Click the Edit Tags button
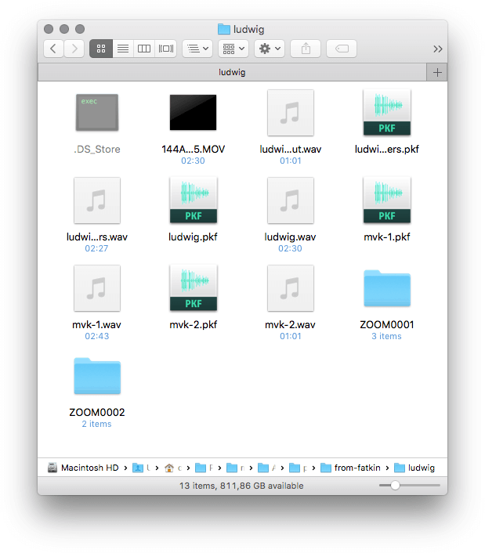 342,49
